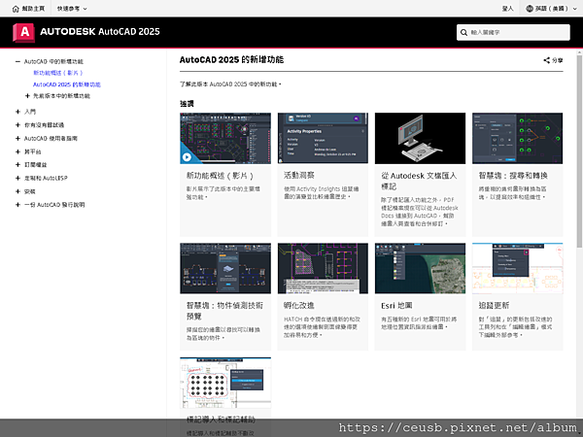Collapse AutoCAD 中的新增功能 tree node

click(17, 62)
